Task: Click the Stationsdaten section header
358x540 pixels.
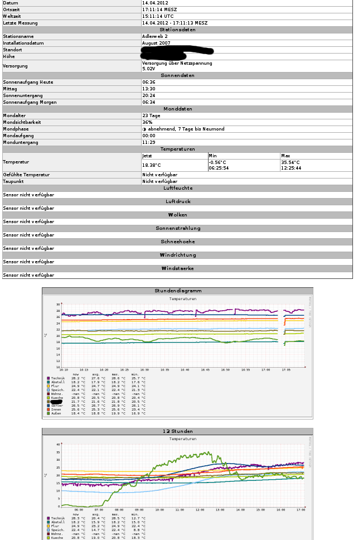Action: tap(178, 30)
